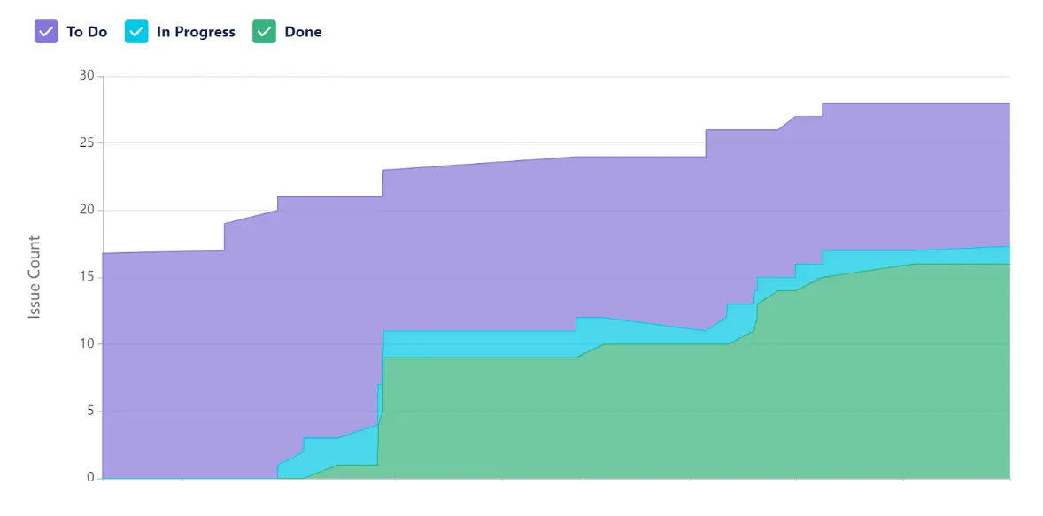Click the 10 label on the y-axis
This screenshot has height=516, width=1043.
(86, 343)
